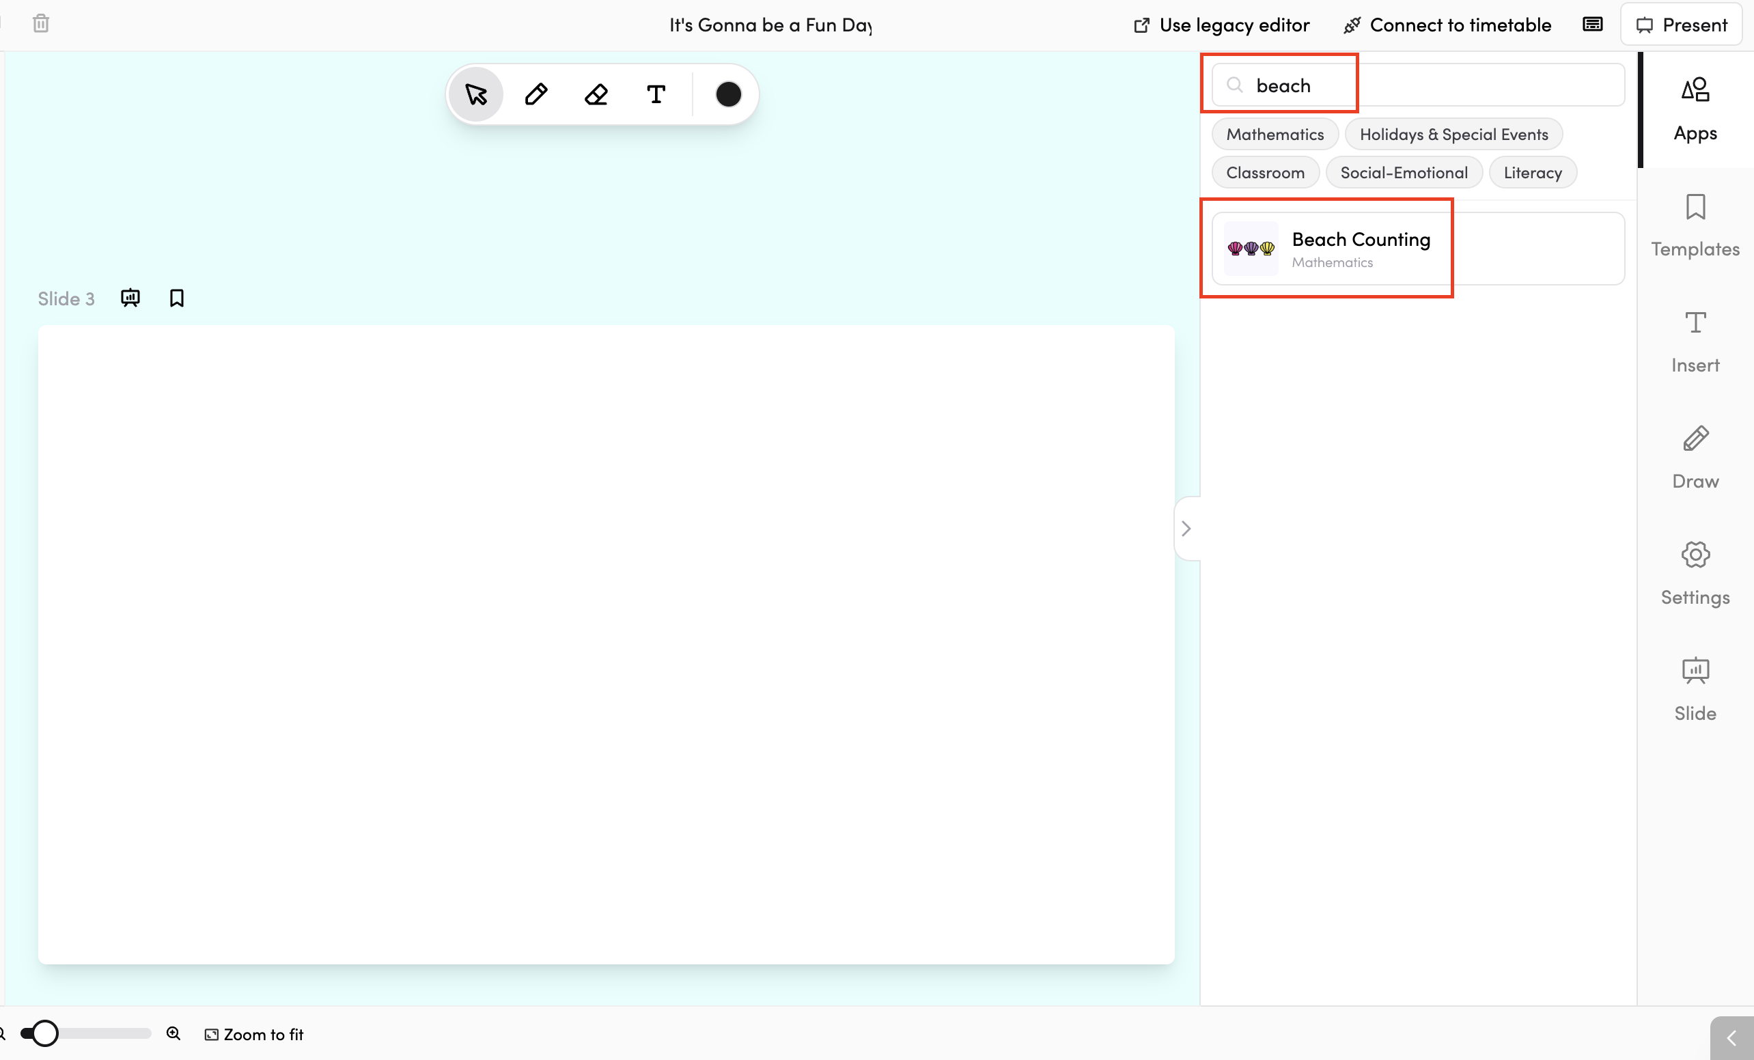Click the Slide 3 bookmark icon
Screen dimensions: 1754x1060
click(176, 298)
